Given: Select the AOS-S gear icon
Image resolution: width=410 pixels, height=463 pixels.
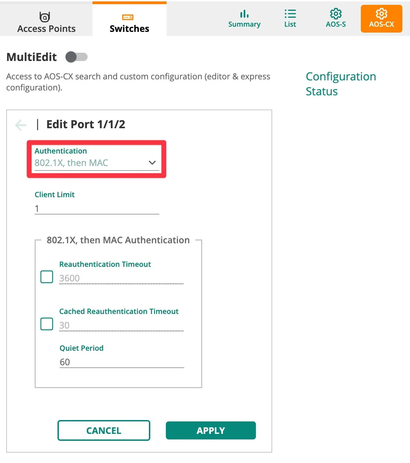Looking at the screenshot, I should [x=336, y=14].
